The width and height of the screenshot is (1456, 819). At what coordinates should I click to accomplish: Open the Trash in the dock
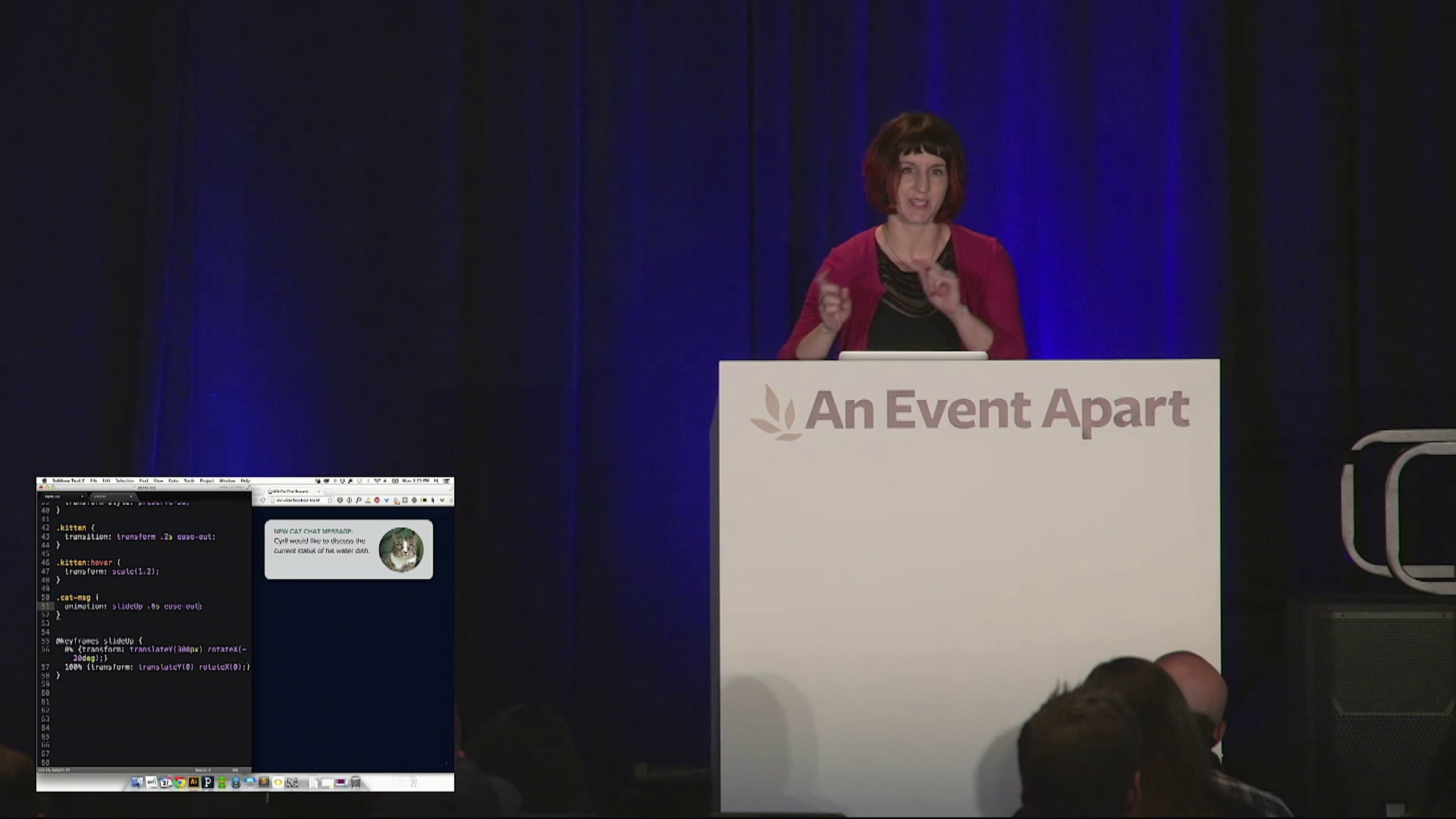tap(356, 783)
